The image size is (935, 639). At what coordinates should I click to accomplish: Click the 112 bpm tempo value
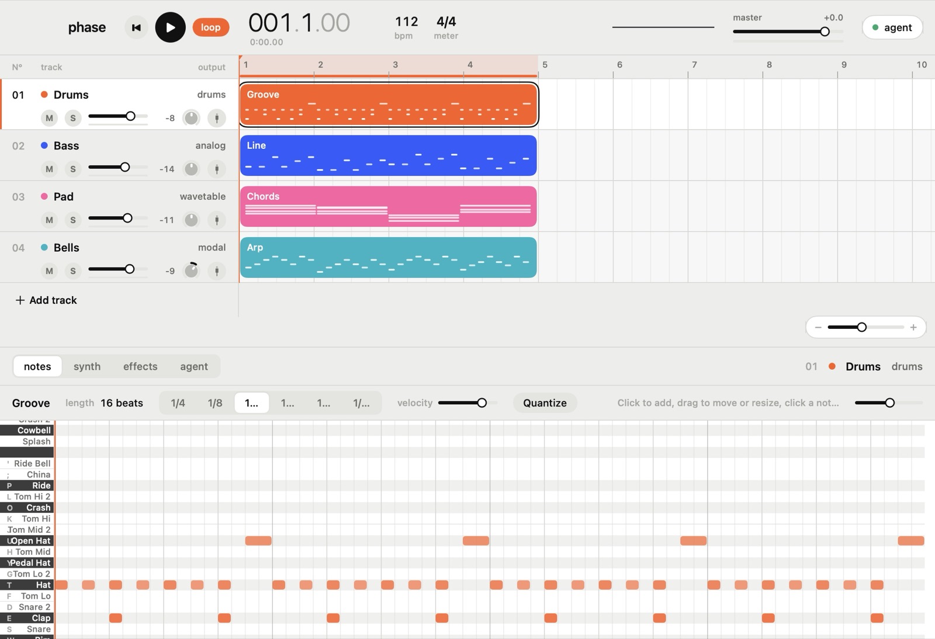coord(406,22)
